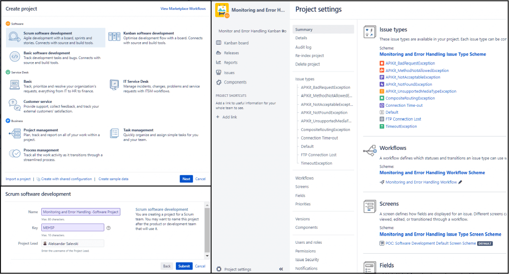The image size is (509, 274).
Task: Select CompositeRoutingException tree item
Action: (x=326, y=130)
